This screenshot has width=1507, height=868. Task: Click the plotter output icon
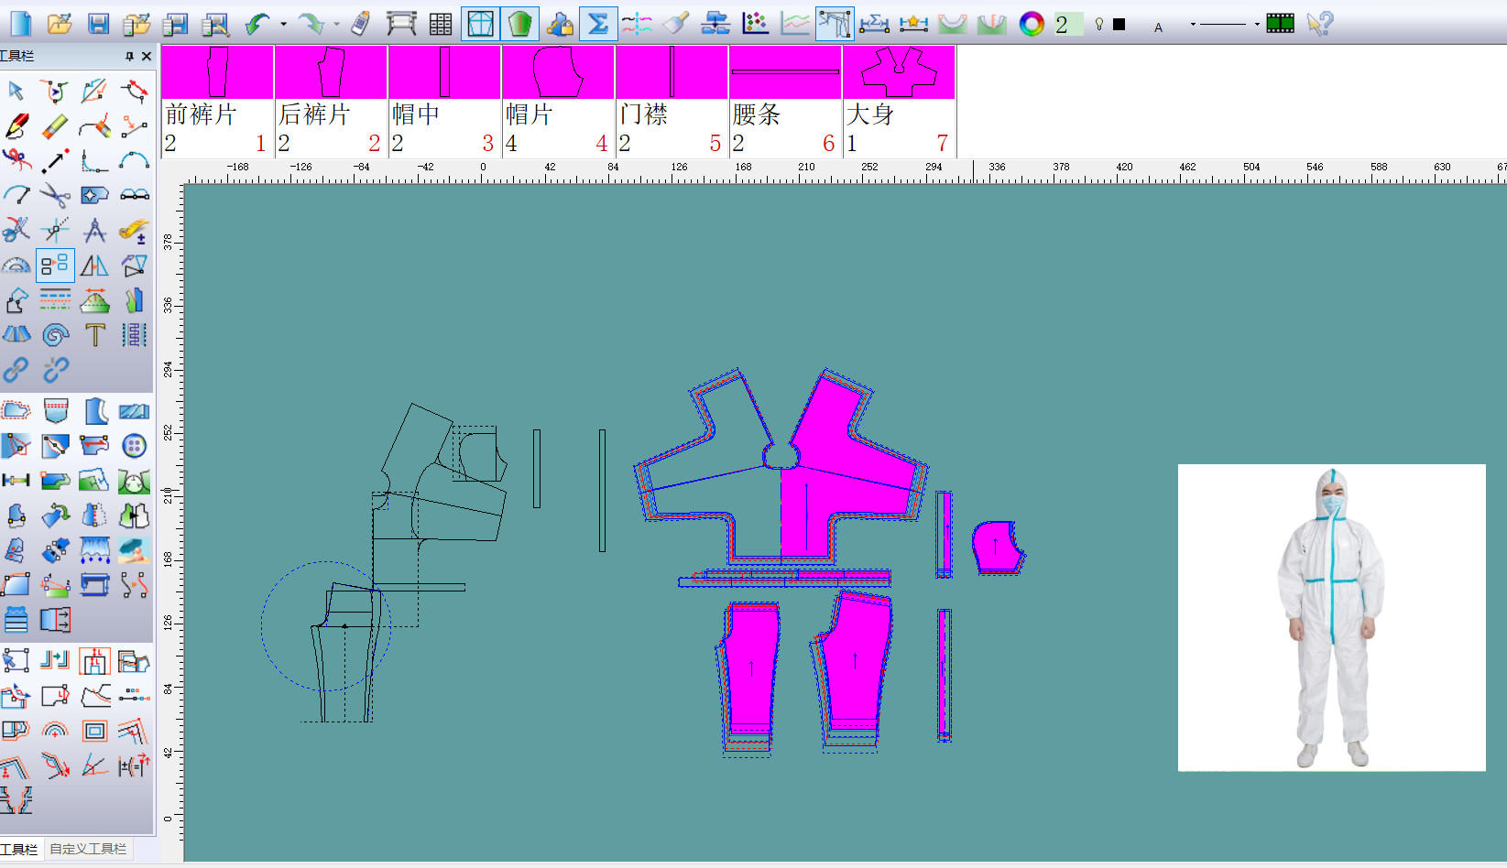pos(401,24)
